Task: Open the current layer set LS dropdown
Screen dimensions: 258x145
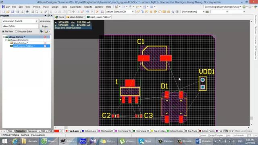Action: point(61,131)
